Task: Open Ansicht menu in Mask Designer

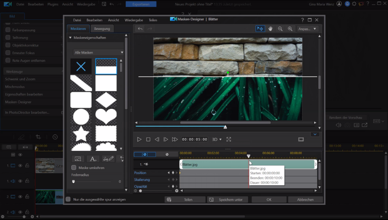Action: click(114, 20)
